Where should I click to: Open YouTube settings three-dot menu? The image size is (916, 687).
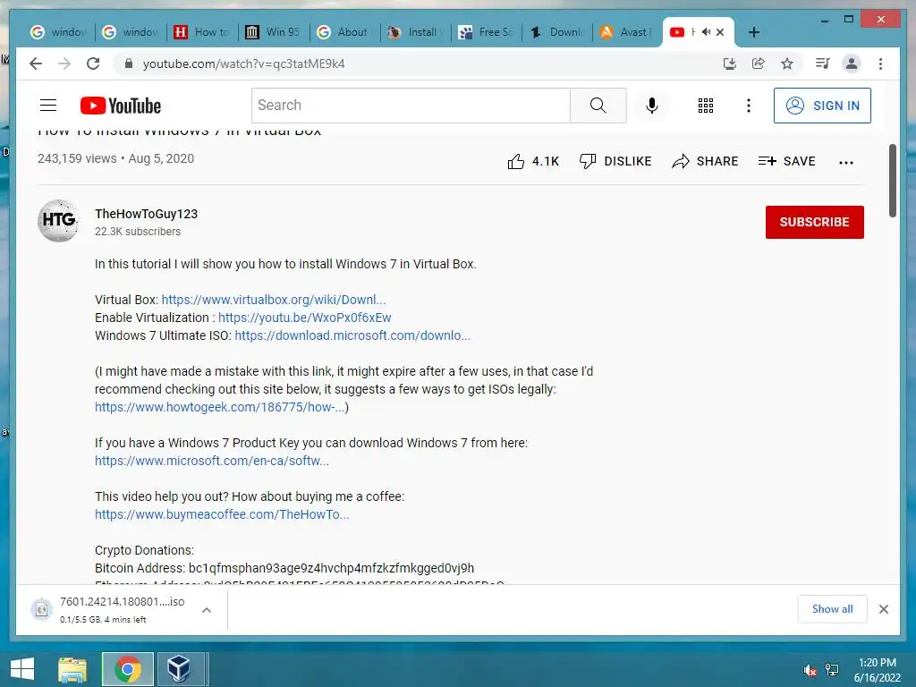point(749,106)
